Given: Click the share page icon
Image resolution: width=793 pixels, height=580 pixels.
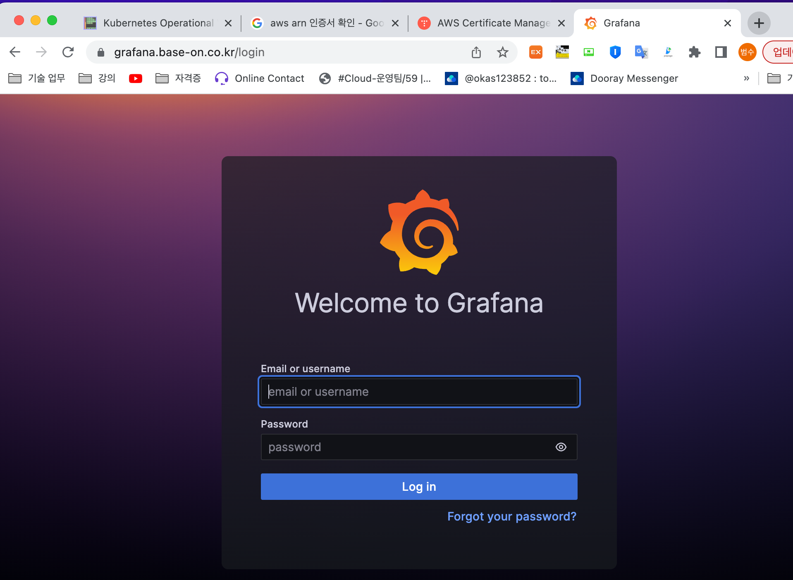Looking at the screenshot, I should [x=476, y=52].
